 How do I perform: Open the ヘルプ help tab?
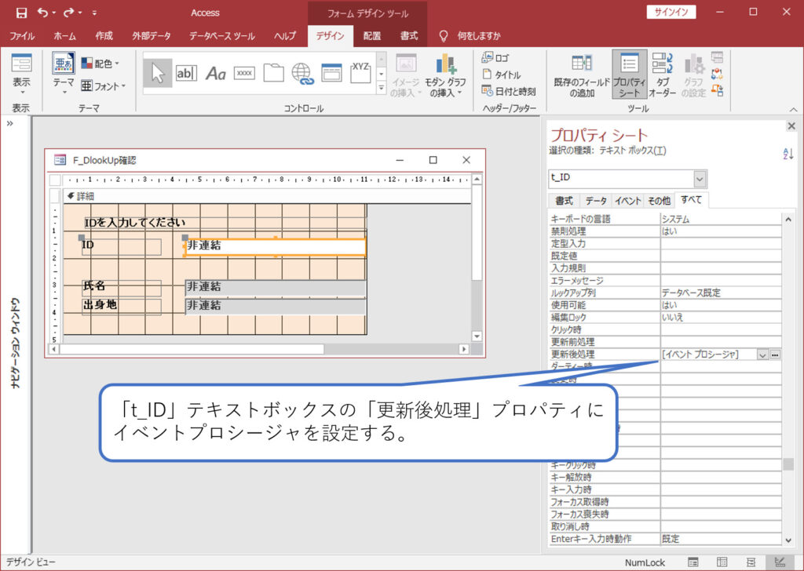284,36
